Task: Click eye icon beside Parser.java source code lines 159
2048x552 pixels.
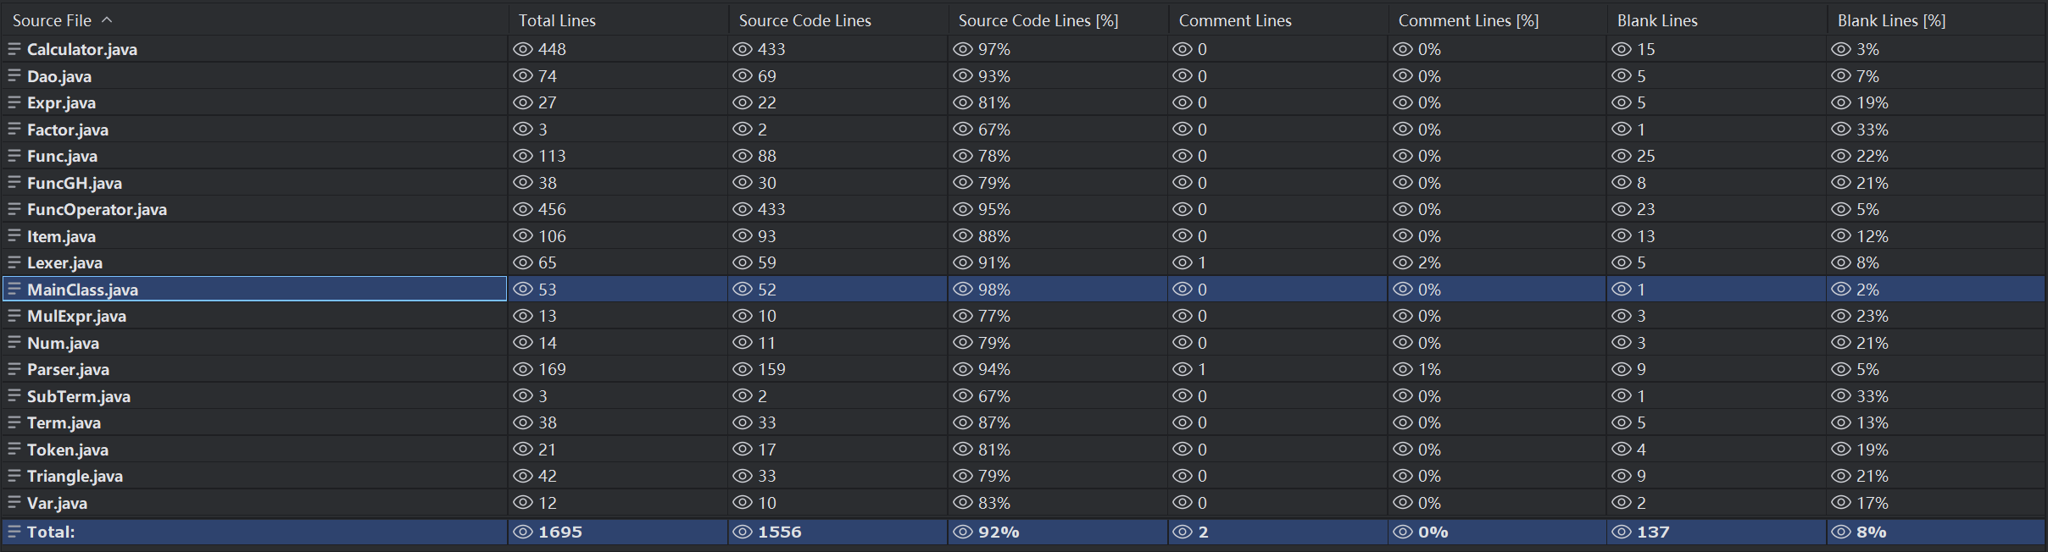Action: tap(743, 369)
